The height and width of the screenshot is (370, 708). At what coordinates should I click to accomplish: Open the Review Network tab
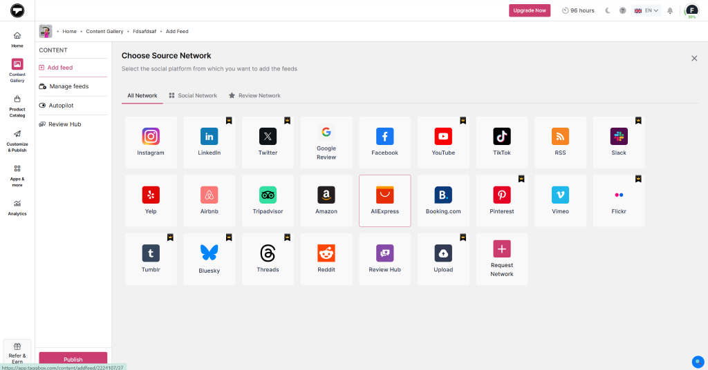[254, 95]
